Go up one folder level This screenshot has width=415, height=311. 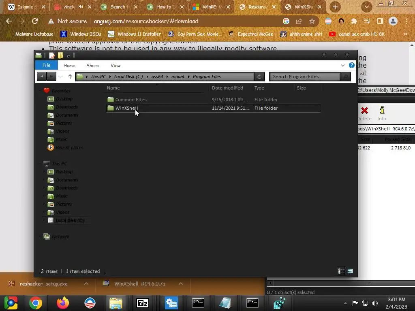(x=70, y=77)
